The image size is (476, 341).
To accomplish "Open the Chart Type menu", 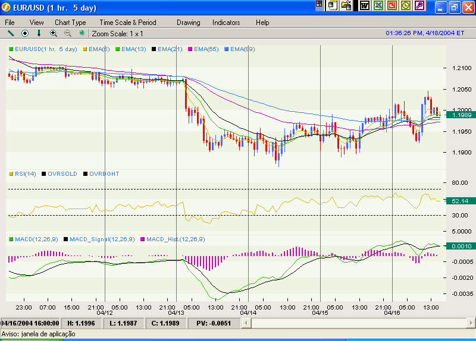I will click(x=70, y=23).
